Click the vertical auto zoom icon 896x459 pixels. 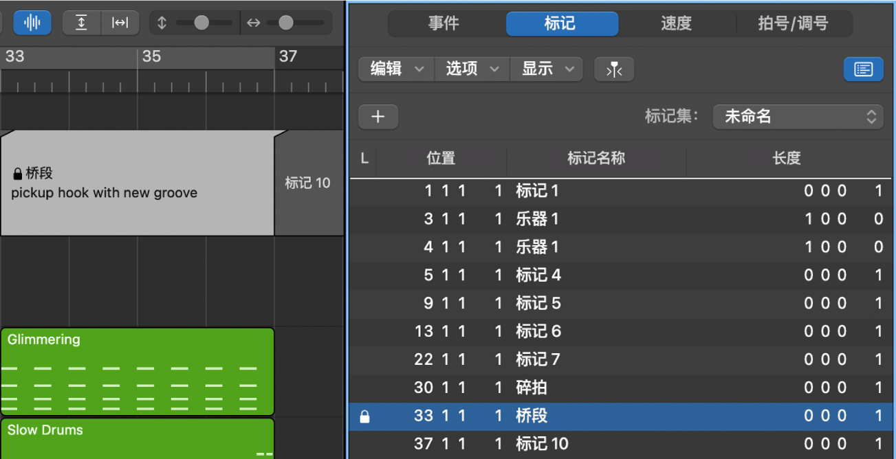(x=81, y=23)
